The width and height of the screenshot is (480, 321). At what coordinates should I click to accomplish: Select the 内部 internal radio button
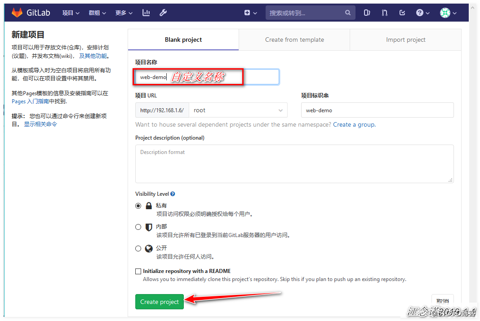138,227
